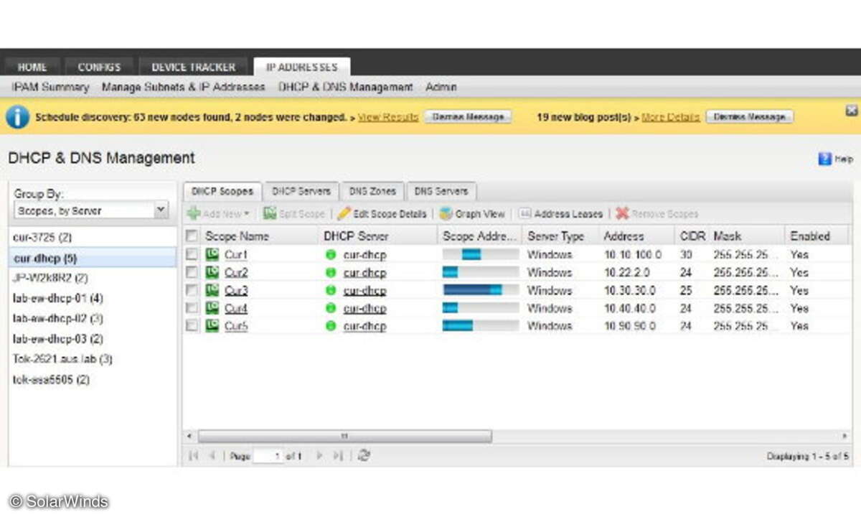Click the info icon in notification bar
Image resolution: width=861 pixels, height=517 pixels.
click(x=18, y=117)
